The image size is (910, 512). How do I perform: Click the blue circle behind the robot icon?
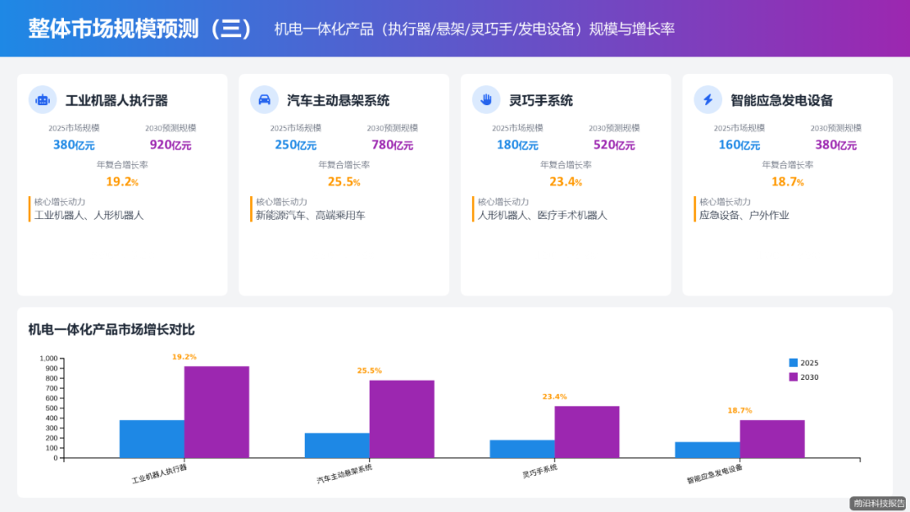[x=43, y=99]
